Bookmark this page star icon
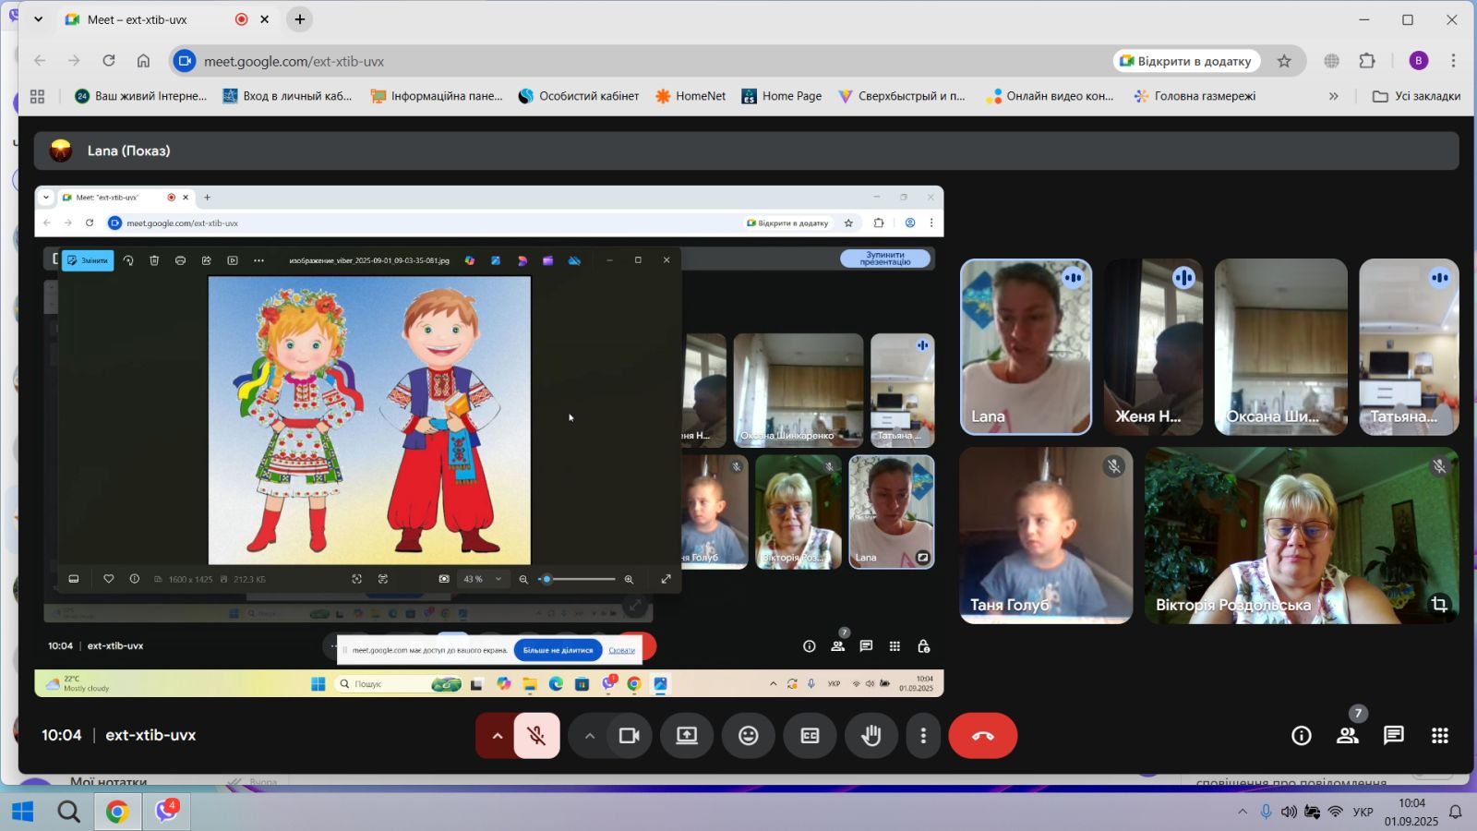 (x=1284, y=61)
